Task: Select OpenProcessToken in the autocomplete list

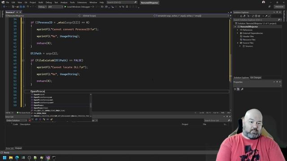Action: coord(61,108)
